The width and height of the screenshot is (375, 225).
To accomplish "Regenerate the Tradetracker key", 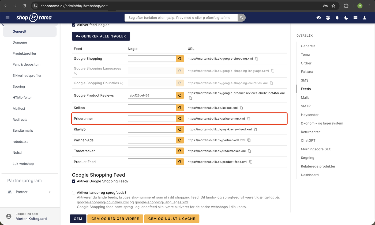I will click(180, 151).
